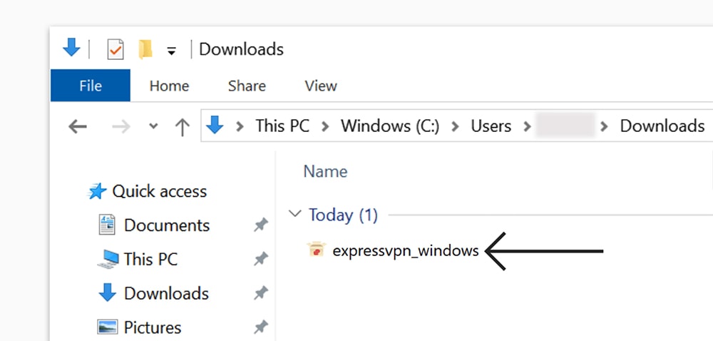Click the Downloads blue arrow icon in sidebar
The image size is (713, 341).
point(108,293)
